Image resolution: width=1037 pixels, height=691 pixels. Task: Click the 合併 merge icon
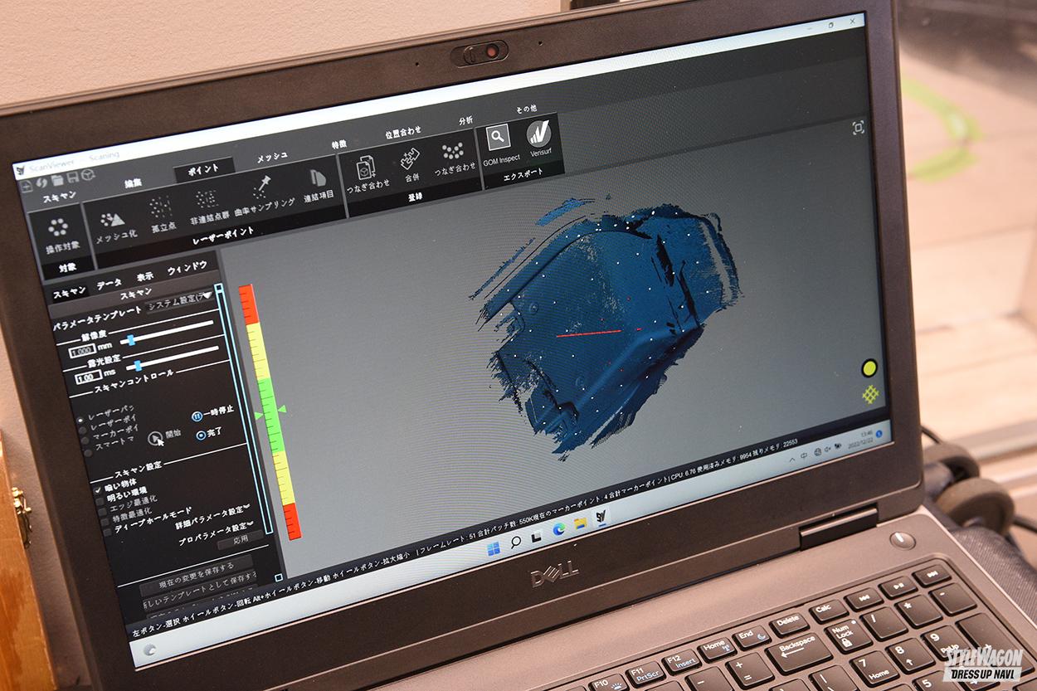point(411,160)
